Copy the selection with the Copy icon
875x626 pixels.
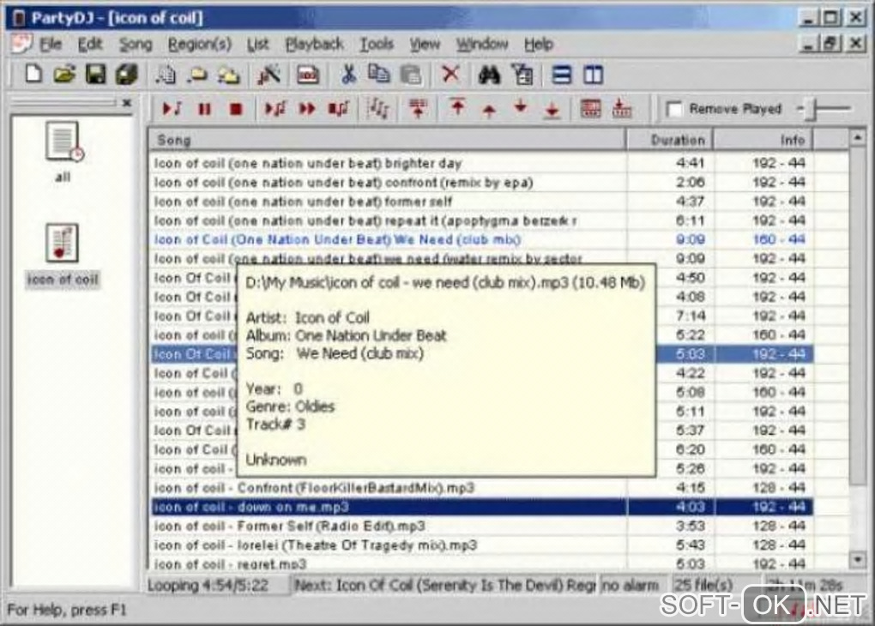pyautogui.click(x=379, y=75)
